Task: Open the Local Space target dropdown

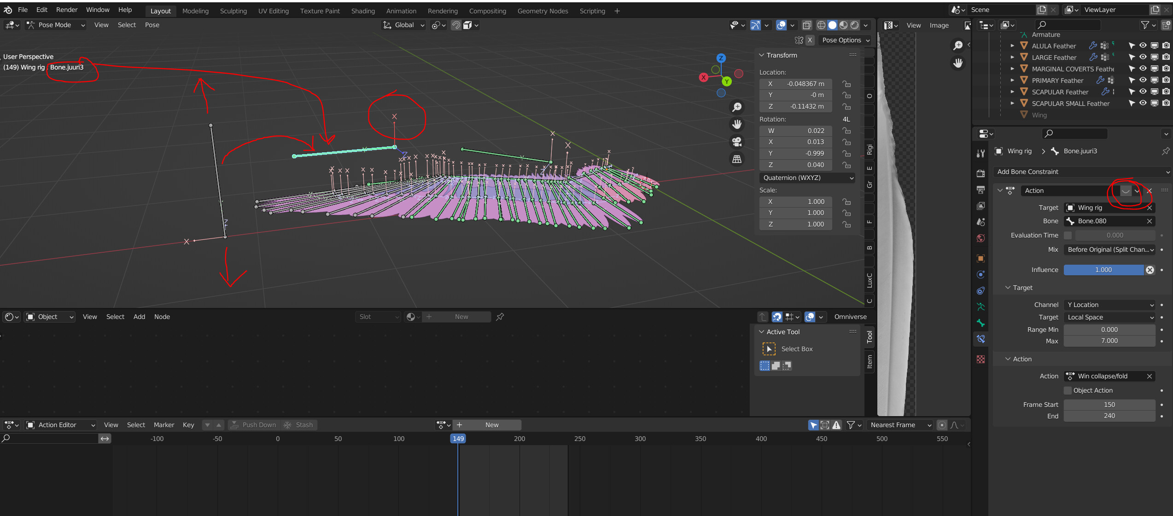Action: click(x=1109, y=317)
